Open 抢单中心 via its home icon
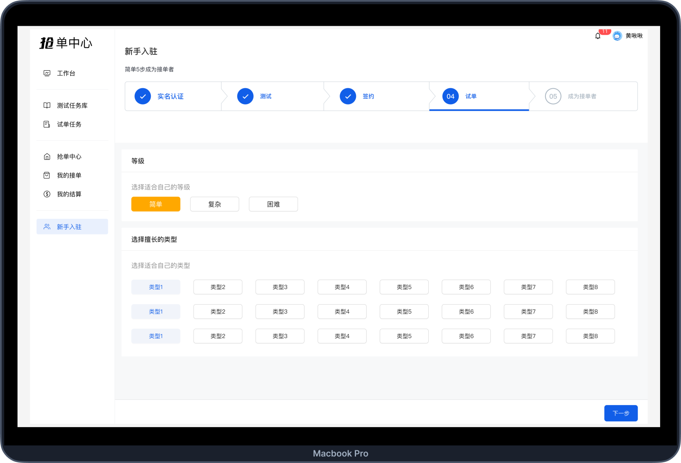This screenshot has width=681, height=463. (x=47, y=156)
